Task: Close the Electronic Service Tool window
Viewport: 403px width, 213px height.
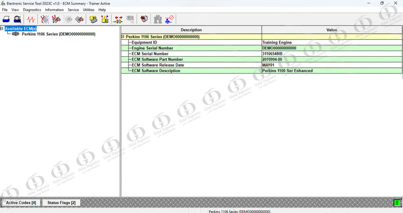Action: click(395, 4)
